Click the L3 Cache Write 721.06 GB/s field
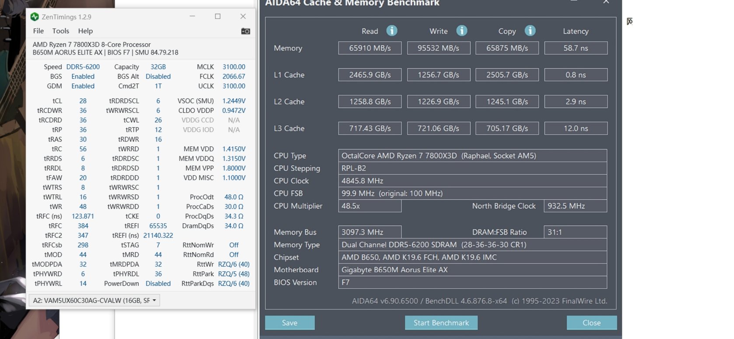Screen dimensions: 734x339 point(438,128)
